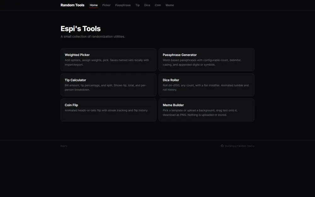Switch to the Tip nav page
Screen dimensions: 315x197
137,5
